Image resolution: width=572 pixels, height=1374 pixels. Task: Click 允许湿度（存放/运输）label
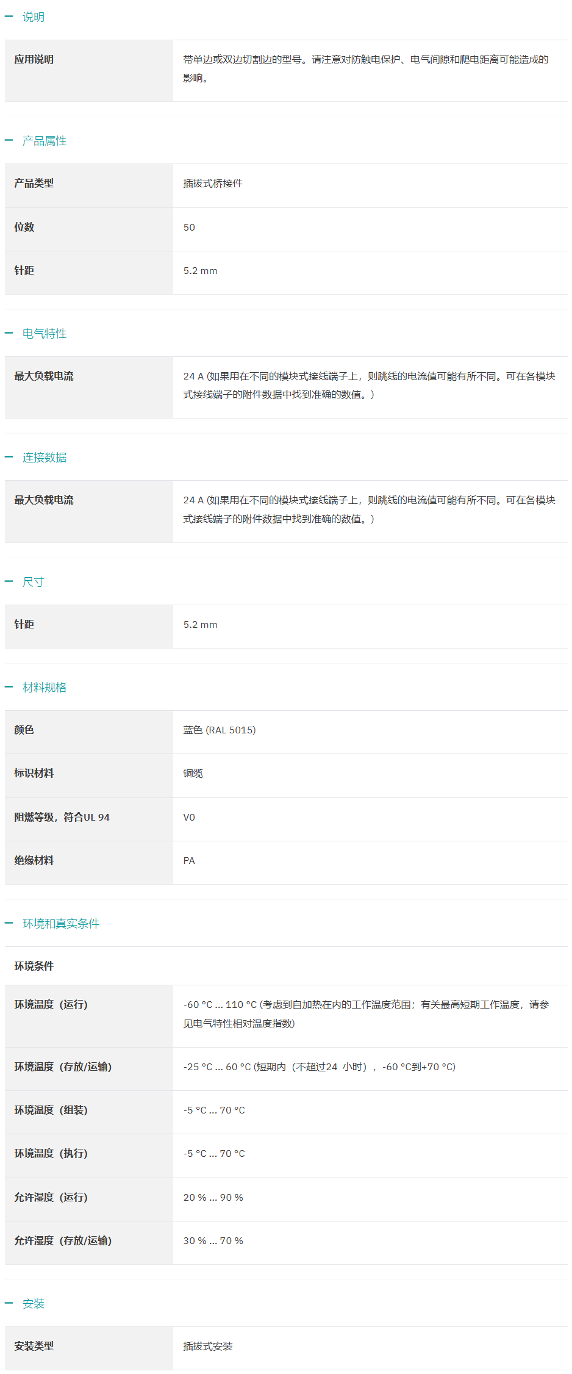pyautogui.click(x=63, y=1241)
